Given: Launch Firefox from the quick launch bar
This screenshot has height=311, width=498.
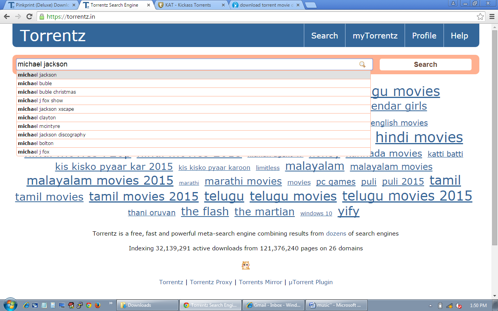Looking at the screenshot, I should coord(97,305).
